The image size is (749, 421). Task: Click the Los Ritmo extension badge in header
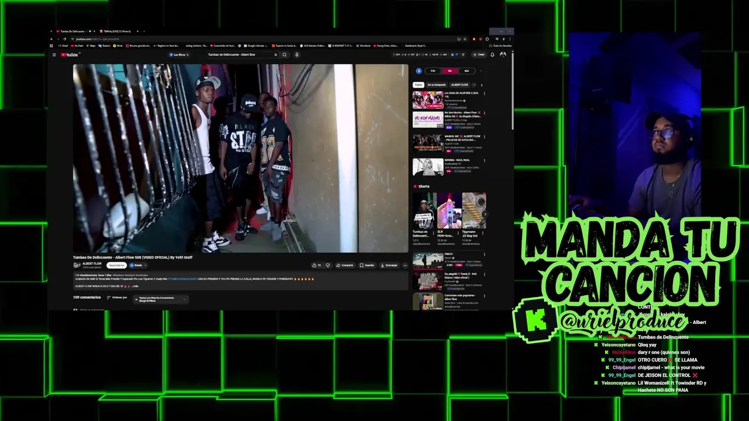pyautogui.click(x=180, y=55)
